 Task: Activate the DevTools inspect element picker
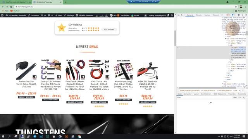[179, 15]
